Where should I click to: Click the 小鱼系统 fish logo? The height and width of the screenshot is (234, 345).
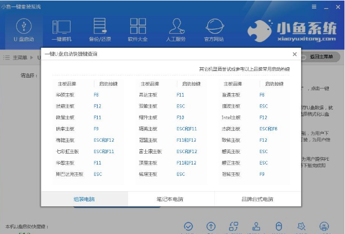tap(260, 29)
